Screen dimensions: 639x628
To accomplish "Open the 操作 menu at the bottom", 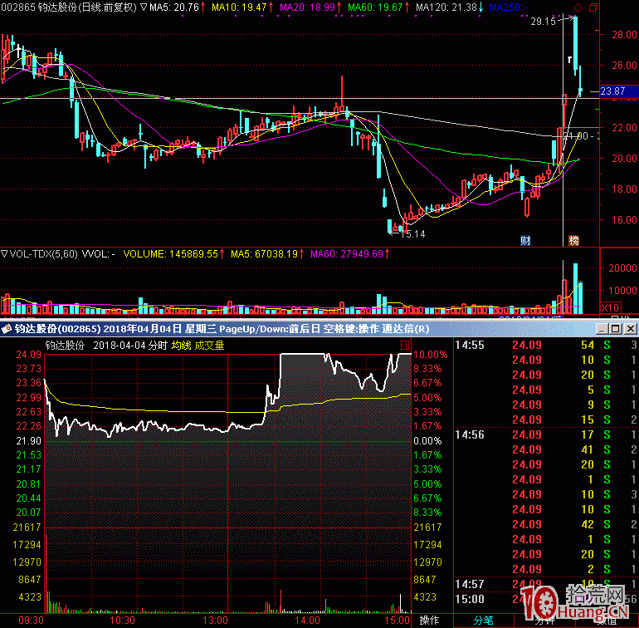I will (x=429, y=621).
